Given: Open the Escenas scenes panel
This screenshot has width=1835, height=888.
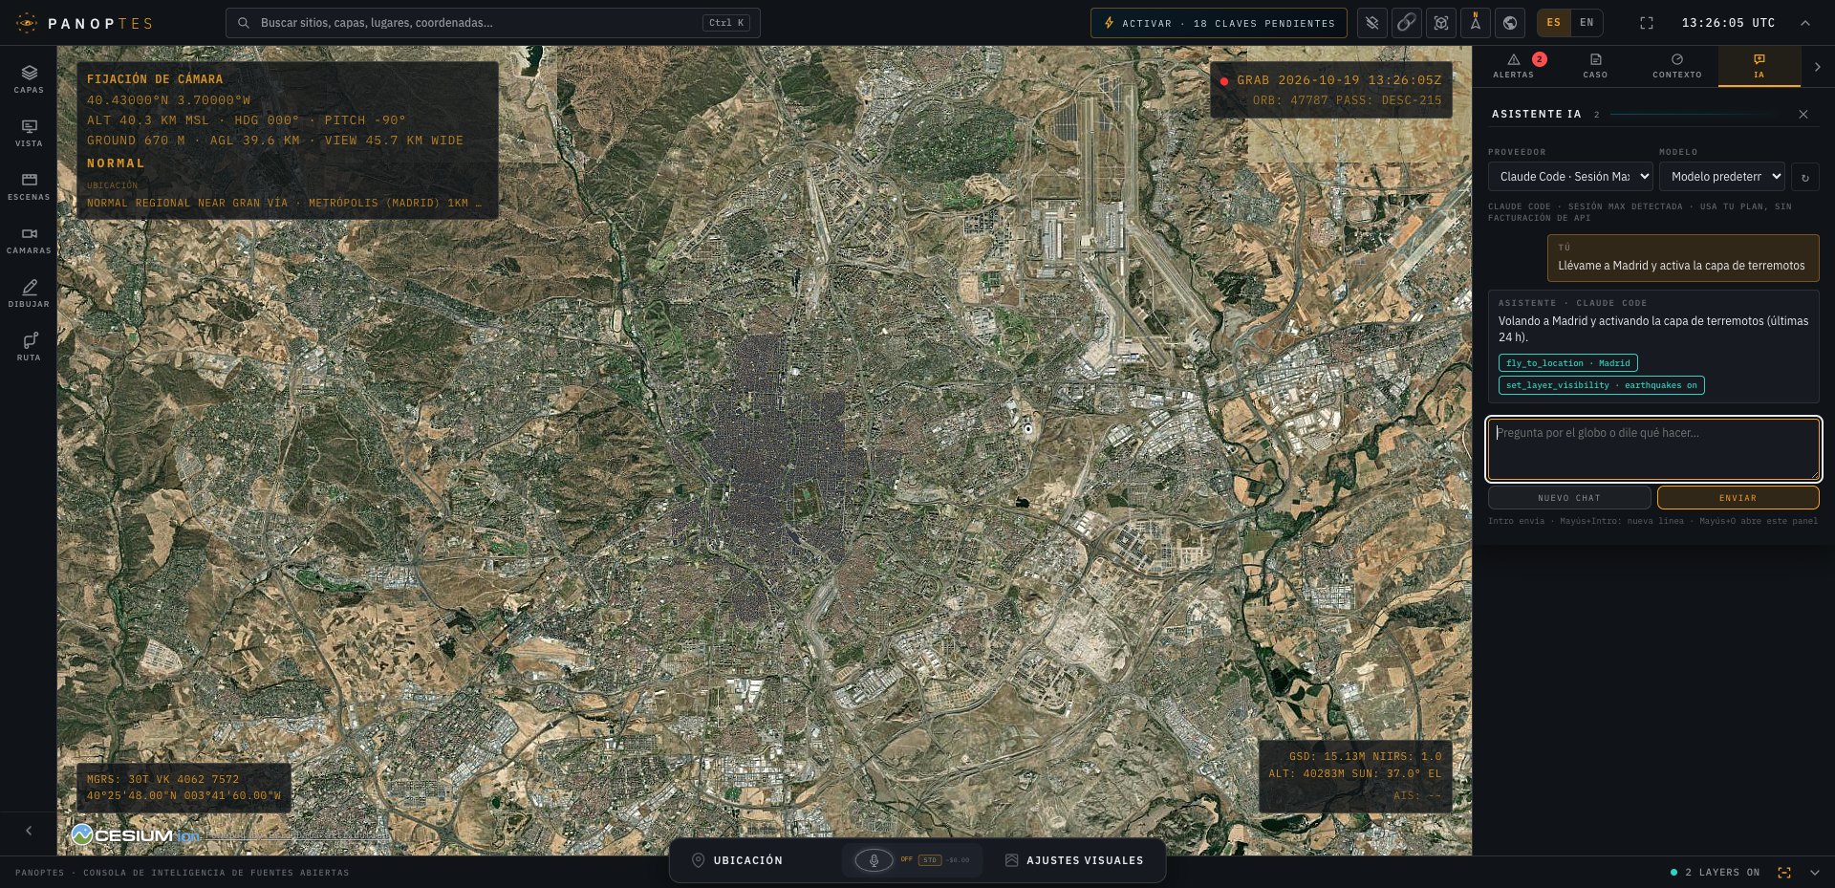Looking at the screenshot, I should (x=29, y=185).
